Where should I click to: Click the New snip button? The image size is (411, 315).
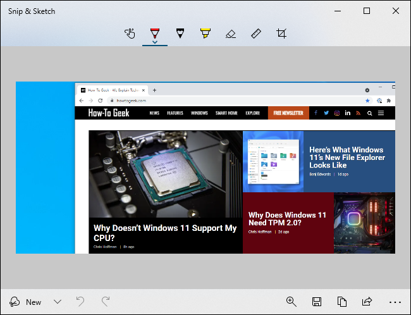[x=26, y=302]
